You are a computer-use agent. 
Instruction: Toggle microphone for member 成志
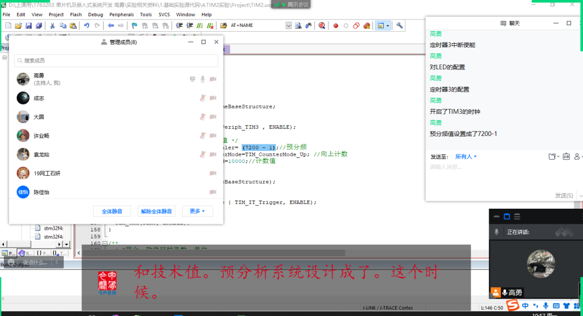202,98
